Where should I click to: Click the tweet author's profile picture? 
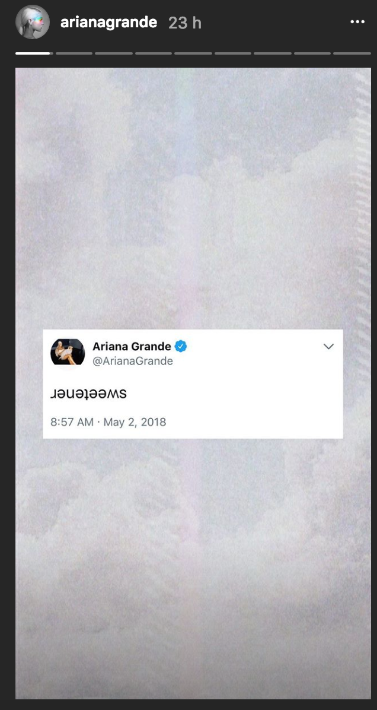pos(68,354)
